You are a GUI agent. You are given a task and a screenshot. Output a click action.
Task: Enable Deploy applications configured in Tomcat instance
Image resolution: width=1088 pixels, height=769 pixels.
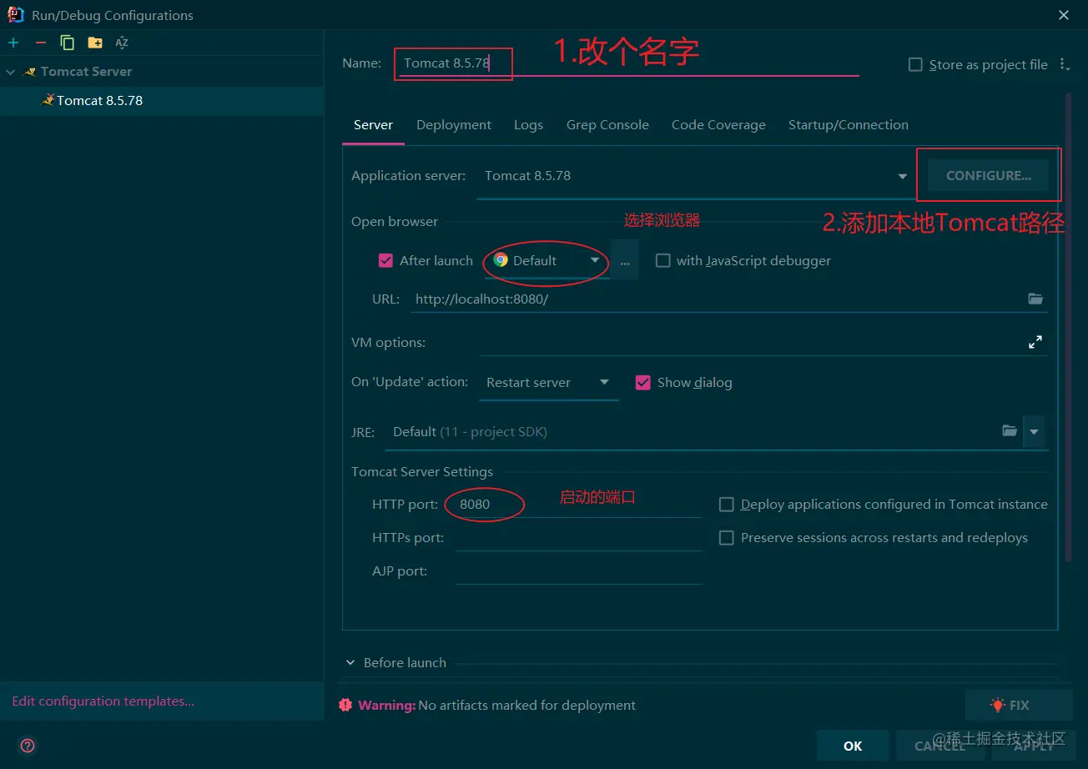[727, 505]
